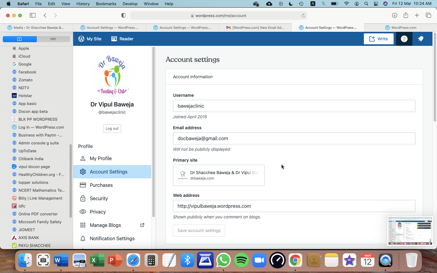Open the Primary site selector

tap(218, 175)
